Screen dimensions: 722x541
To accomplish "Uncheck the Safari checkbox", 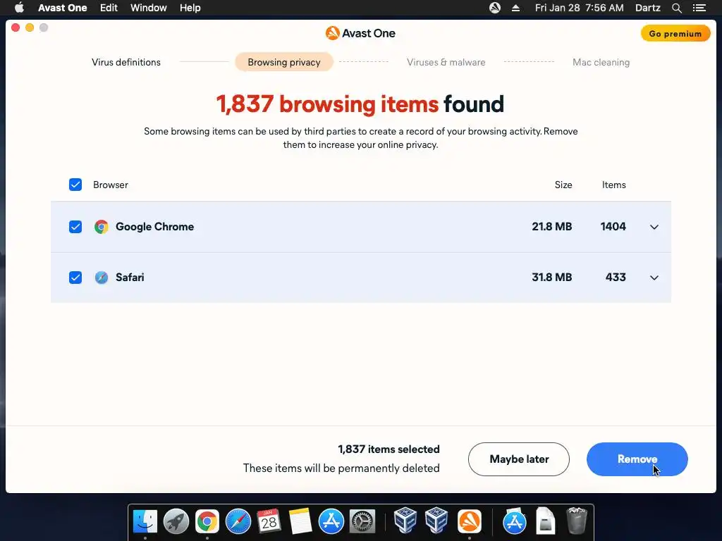I will tap(75, 278).
